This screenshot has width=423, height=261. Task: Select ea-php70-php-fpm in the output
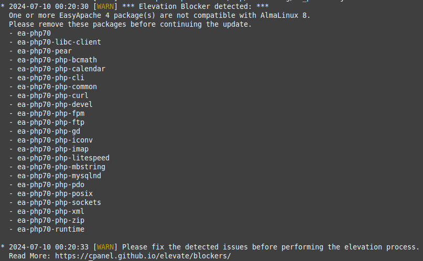coord(50,113)
